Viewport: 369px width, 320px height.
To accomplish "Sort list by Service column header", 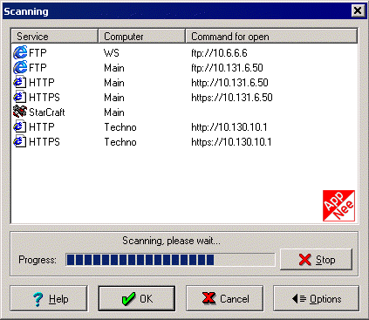I will point(54,37).
